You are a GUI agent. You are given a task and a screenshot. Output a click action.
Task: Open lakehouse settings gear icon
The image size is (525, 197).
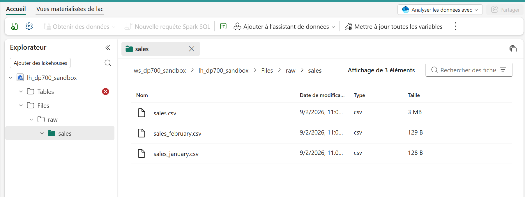[29, 26]
